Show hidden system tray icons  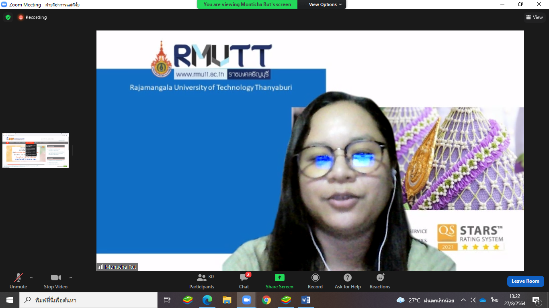click(463, 300)
